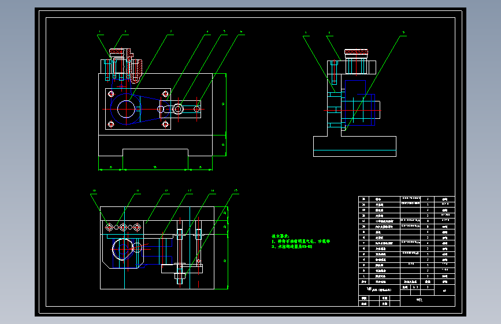Select balloon number 11 in top view

pos(138,191)
